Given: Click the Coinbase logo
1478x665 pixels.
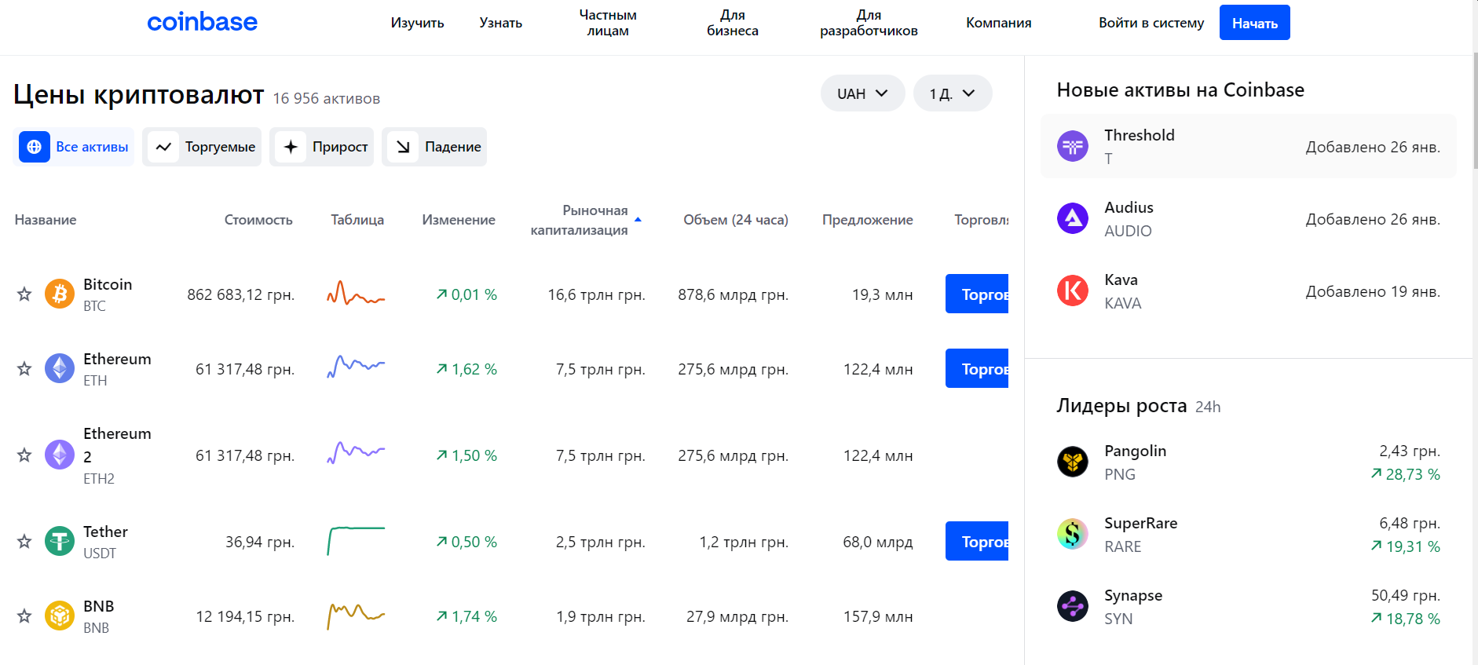Looking at the screenshot, I should [202, 22].
